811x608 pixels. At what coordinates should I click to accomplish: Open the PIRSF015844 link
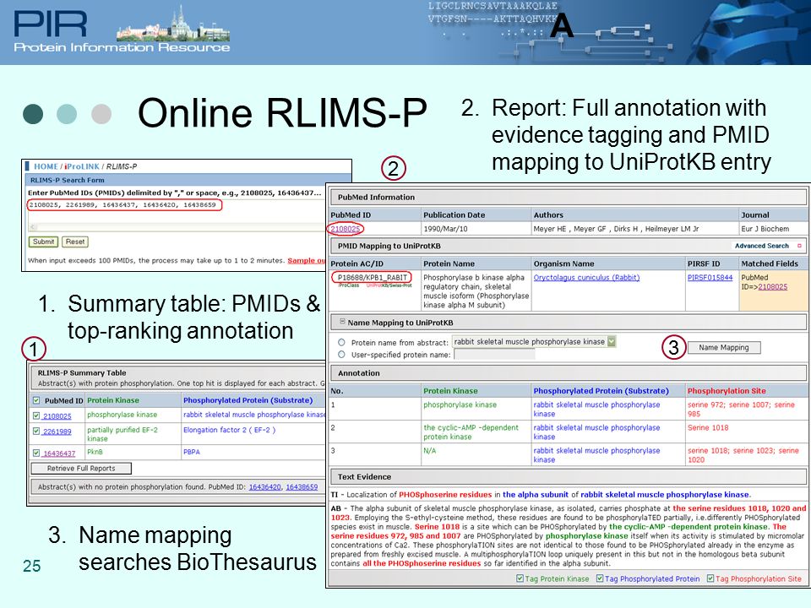[710, 278]
